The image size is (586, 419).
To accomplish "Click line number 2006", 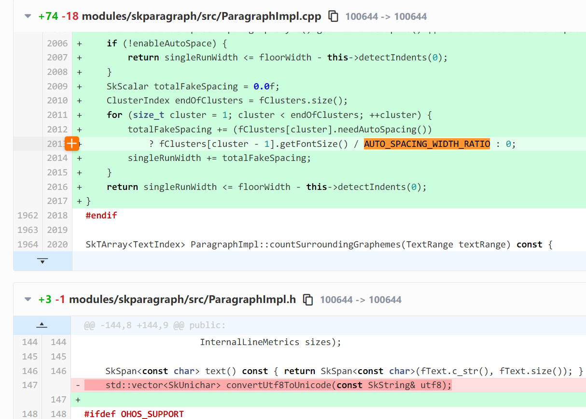I will tap(57, 43).
